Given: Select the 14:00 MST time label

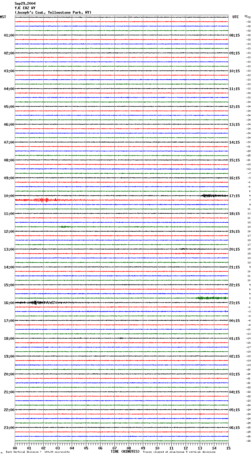Looking at the screenshot, I should pos(9,267).
